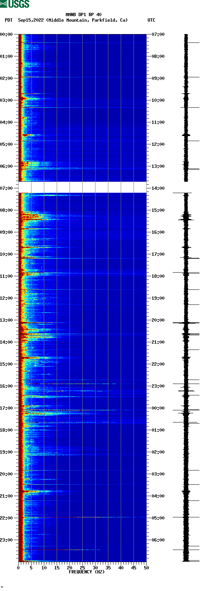
Task: Click the 10 Hz frequency tick label
Action: pos(44,568)
